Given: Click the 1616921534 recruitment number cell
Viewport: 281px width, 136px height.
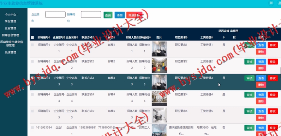Looking at the screenshot, I should click(44, 128).
